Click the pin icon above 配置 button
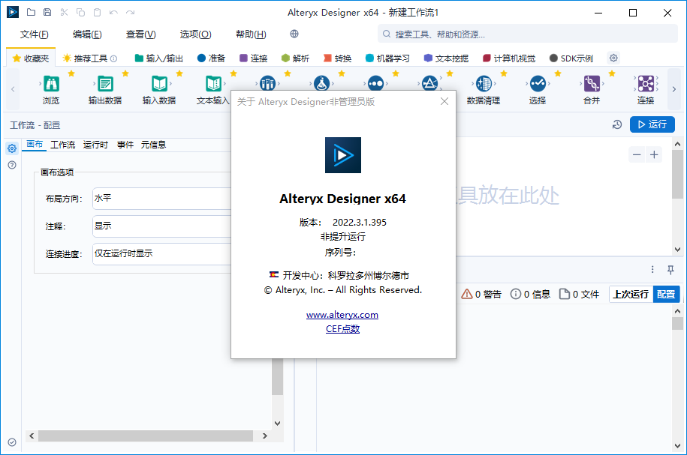 [672, 269]
